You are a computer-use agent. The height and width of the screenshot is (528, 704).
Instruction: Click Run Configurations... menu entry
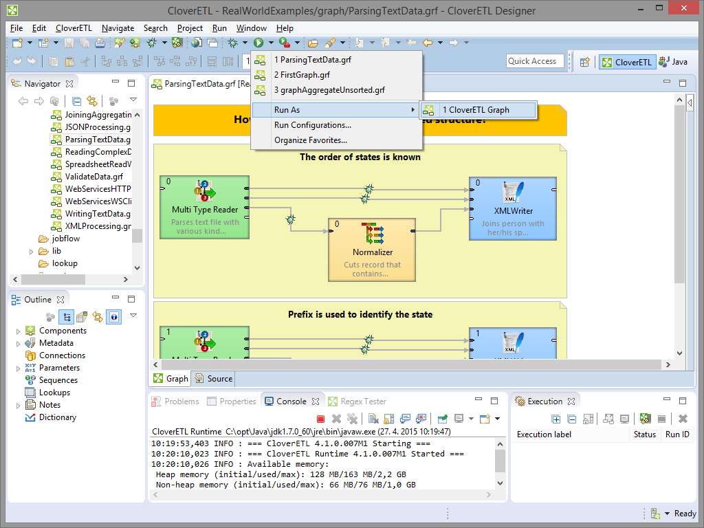click(312, 125)
